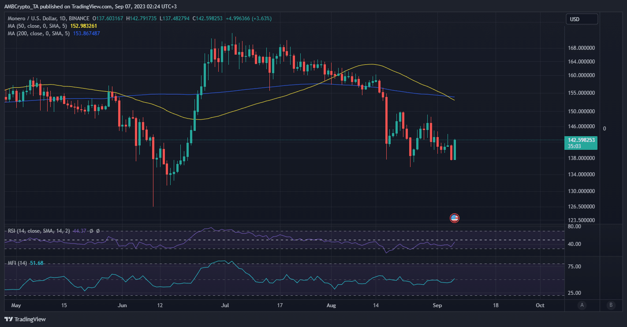Click the US flag event marker icon
The image size is (627, 327).
(x=454, y=218)
